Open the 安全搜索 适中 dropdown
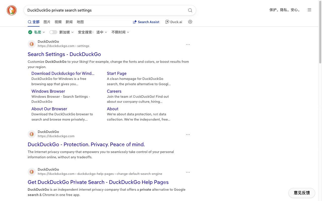Image resolution: width=322 pixels, height=201 pixels. (x=93, y=32)
